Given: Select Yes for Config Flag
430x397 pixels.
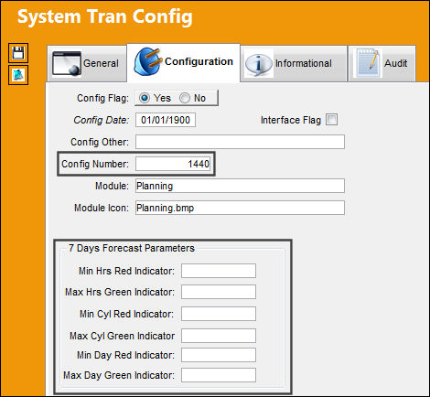Looking at the screenshot, I should click(145, 98).
